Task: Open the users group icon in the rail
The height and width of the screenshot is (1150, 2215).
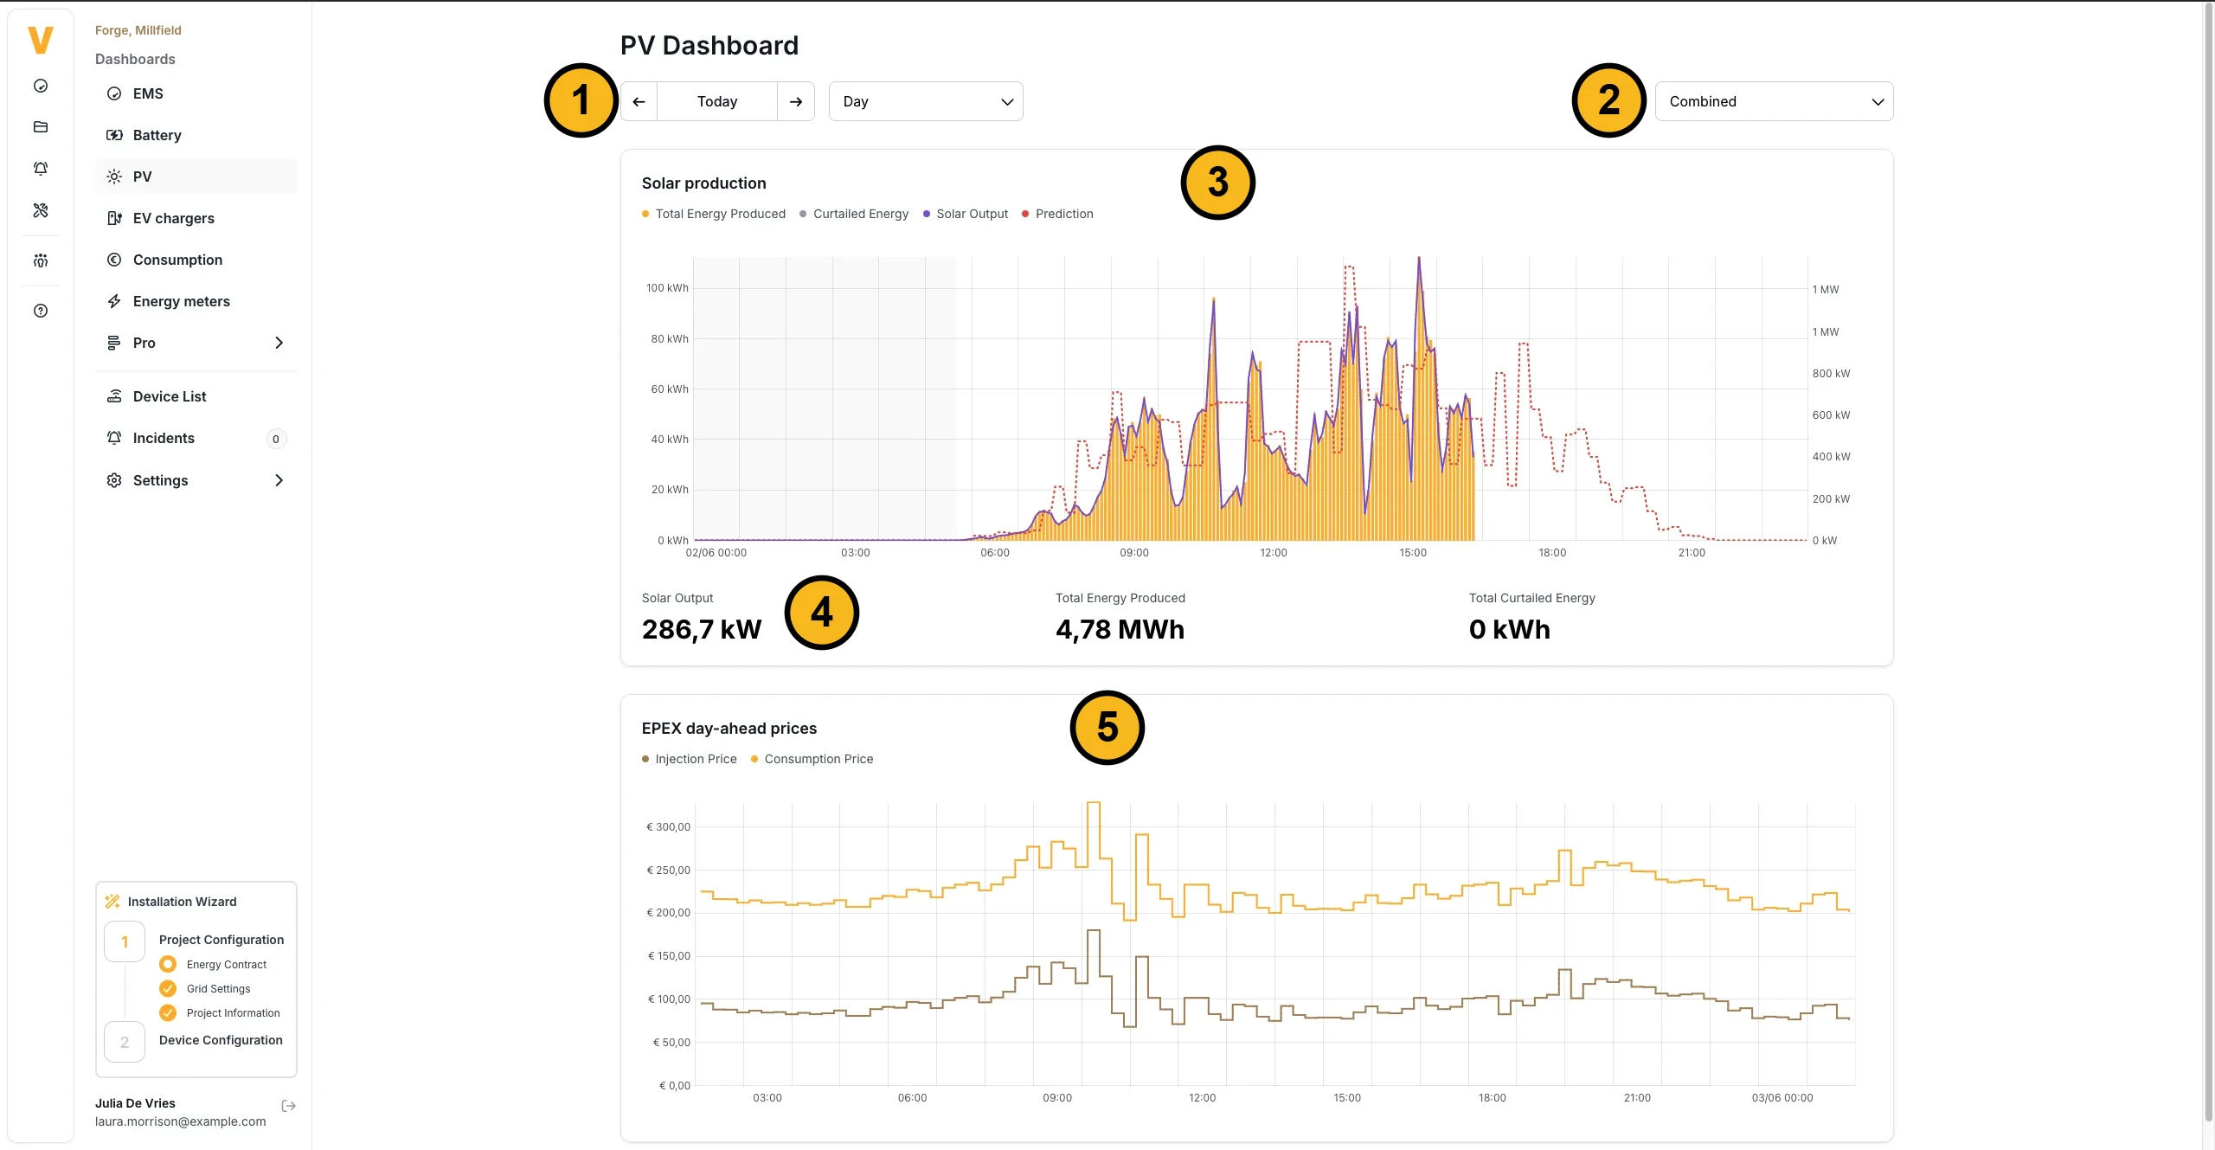Action: click(41, 260)
